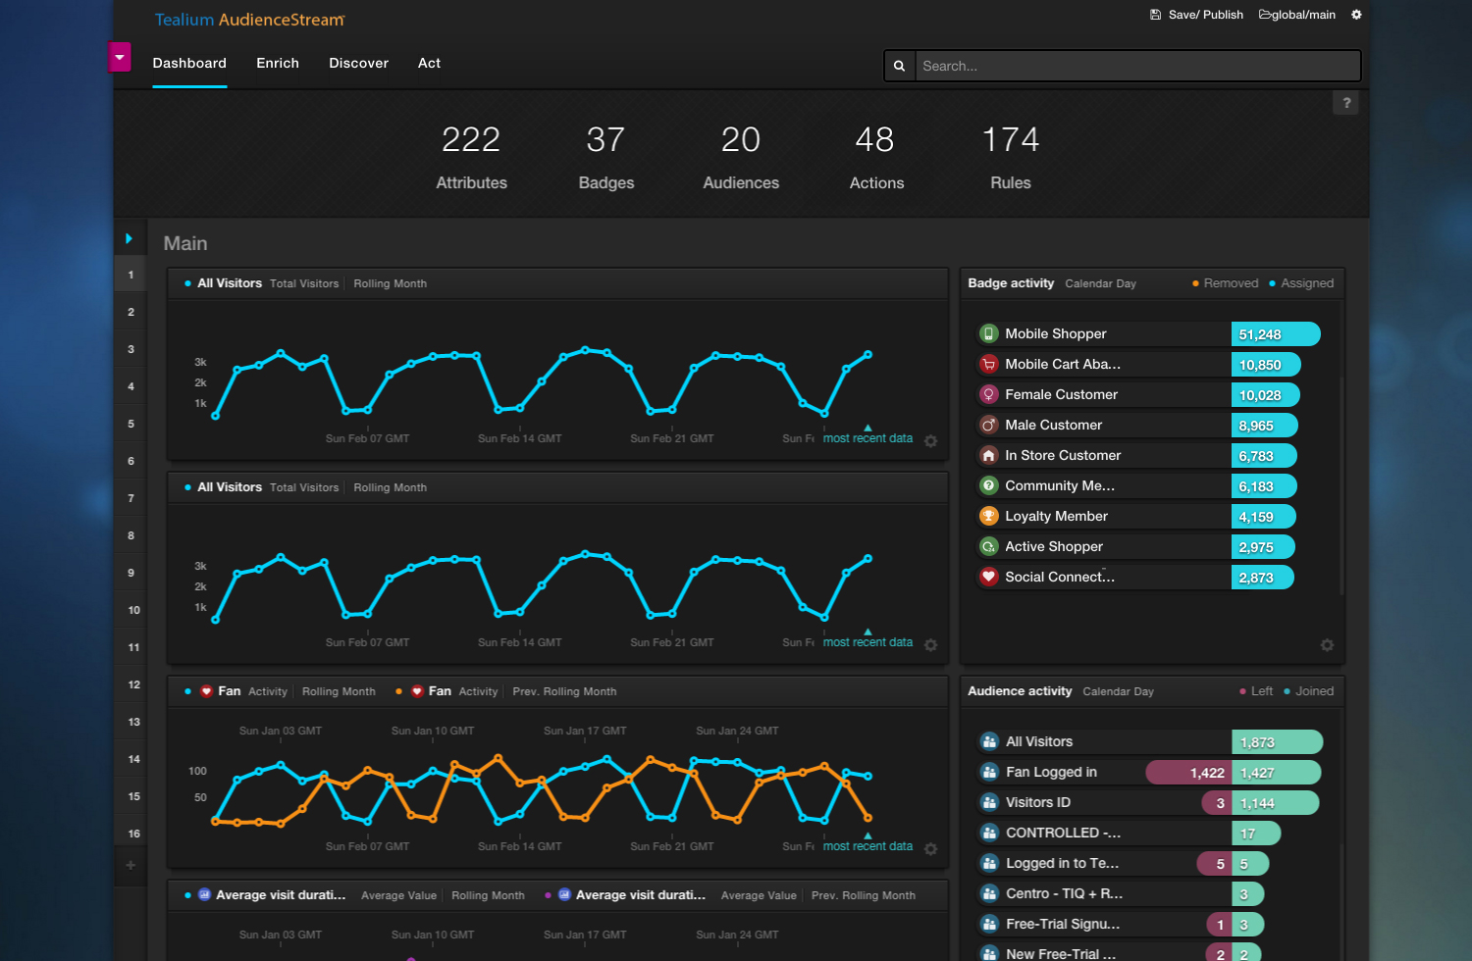
Task: Toggle the Removed legend in Badge activity
Action: 1225,283
